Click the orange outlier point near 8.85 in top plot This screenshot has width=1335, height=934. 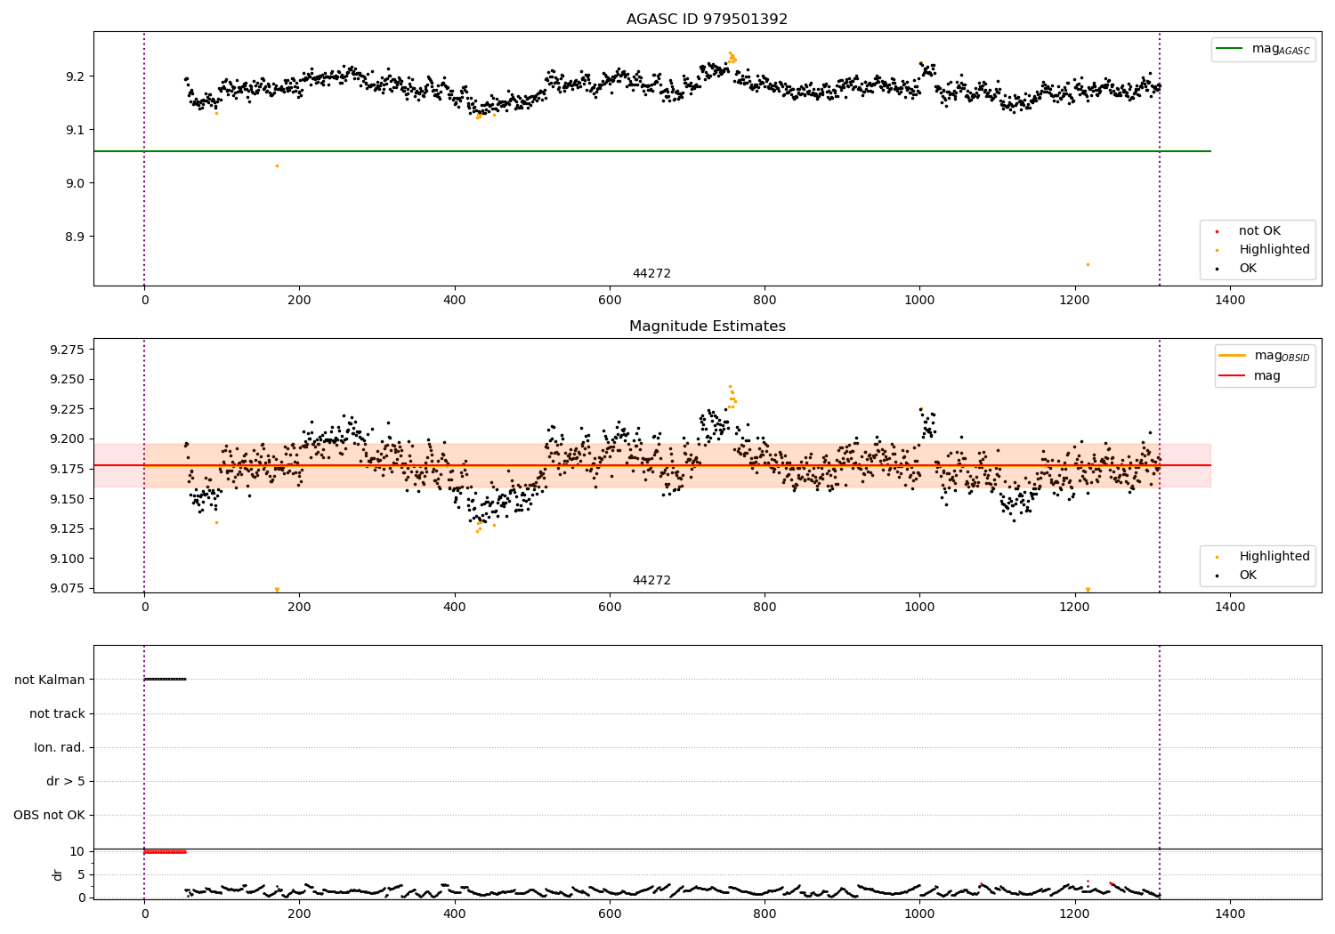pyautogui.click(x=1088, y=264)
